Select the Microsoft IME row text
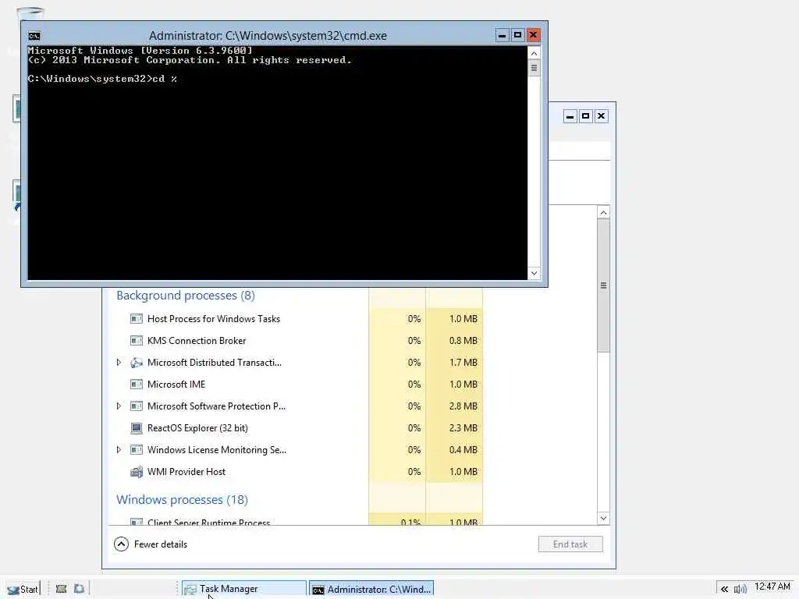Image resolution: width=799 pixels, height=599 pixels. pyautogui.click(x=176, y=384)
